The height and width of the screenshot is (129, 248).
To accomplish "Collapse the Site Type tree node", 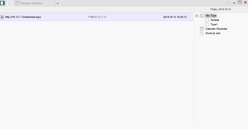I will click(197, 16).
